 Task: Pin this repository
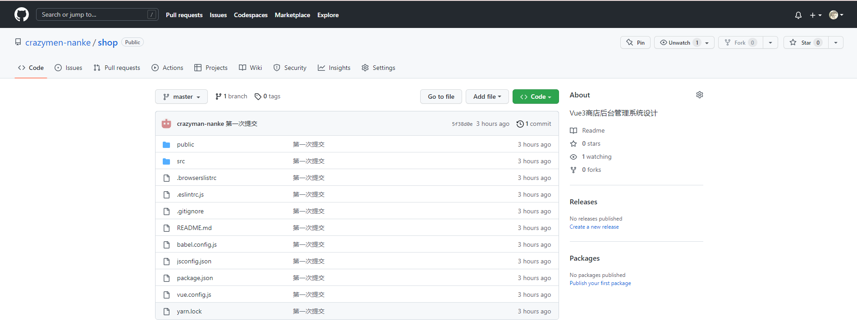pos(635,42)
